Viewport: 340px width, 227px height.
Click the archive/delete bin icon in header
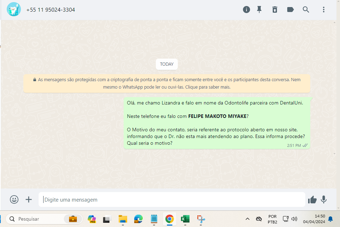(x=275, y=10)
